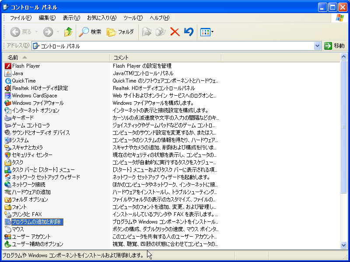Select the マウス icon
The height and width of the screenshot is (262, 350).
point(8,229)
